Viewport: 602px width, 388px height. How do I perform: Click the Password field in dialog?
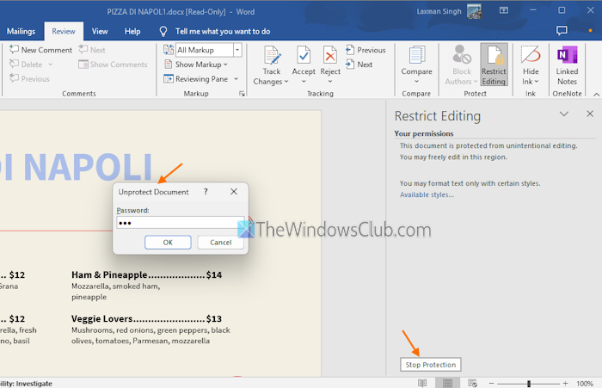pyautogui.click(x=180, y=223)
